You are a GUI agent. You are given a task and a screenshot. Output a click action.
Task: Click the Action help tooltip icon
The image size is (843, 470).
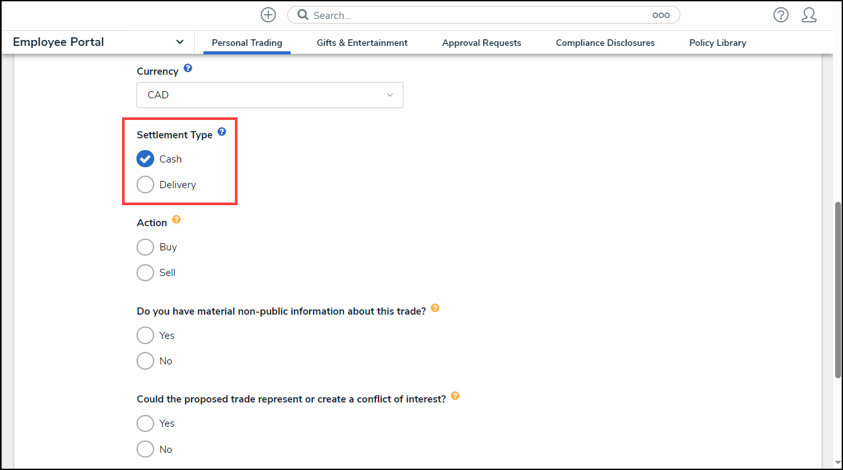click(176, 220)
